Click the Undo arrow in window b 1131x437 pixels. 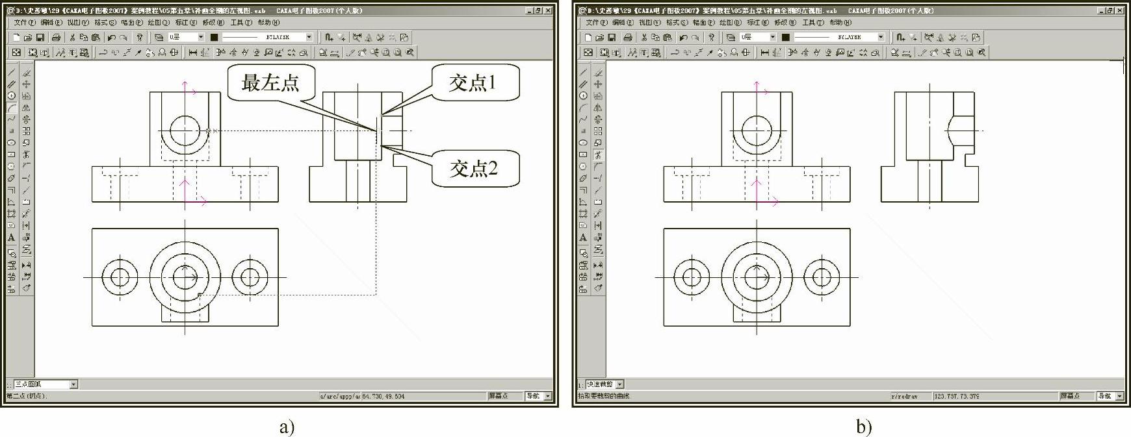684,38
